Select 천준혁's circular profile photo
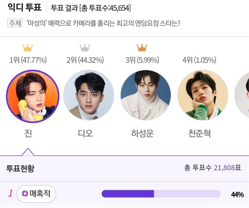Image resolution: width=249 pixels, height=208 pixels. click(x=203, y=95)
